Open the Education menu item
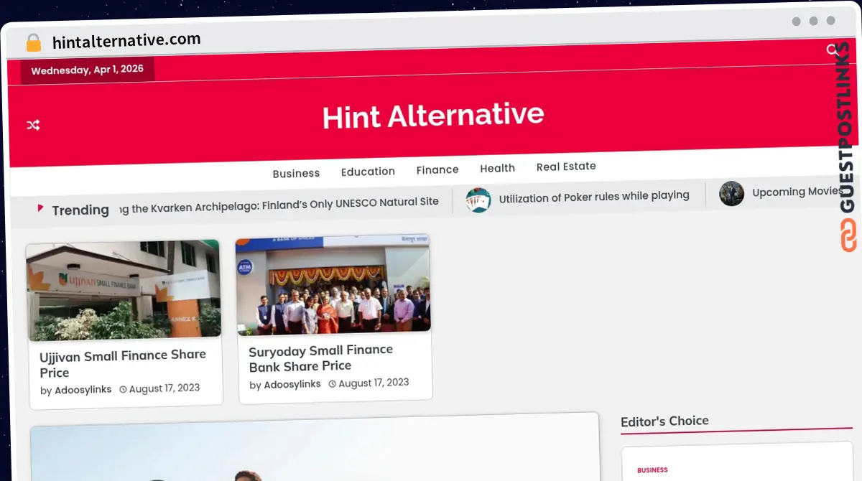 coord(368,172)
